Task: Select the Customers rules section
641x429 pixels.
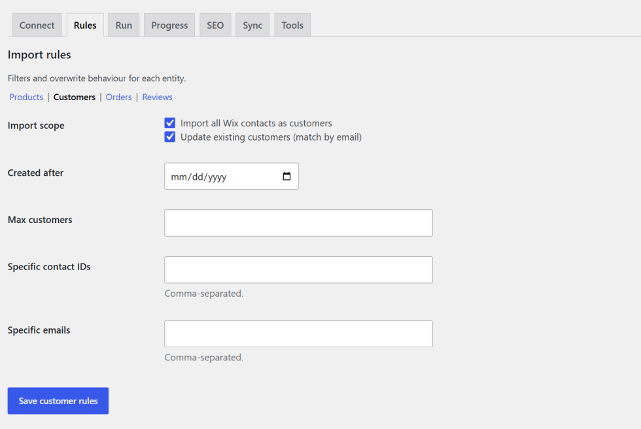Action: tap(75, 97)
